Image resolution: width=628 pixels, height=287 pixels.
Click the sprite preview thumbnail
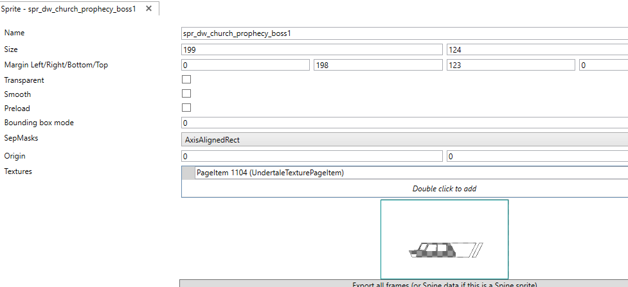click(445, 239)
